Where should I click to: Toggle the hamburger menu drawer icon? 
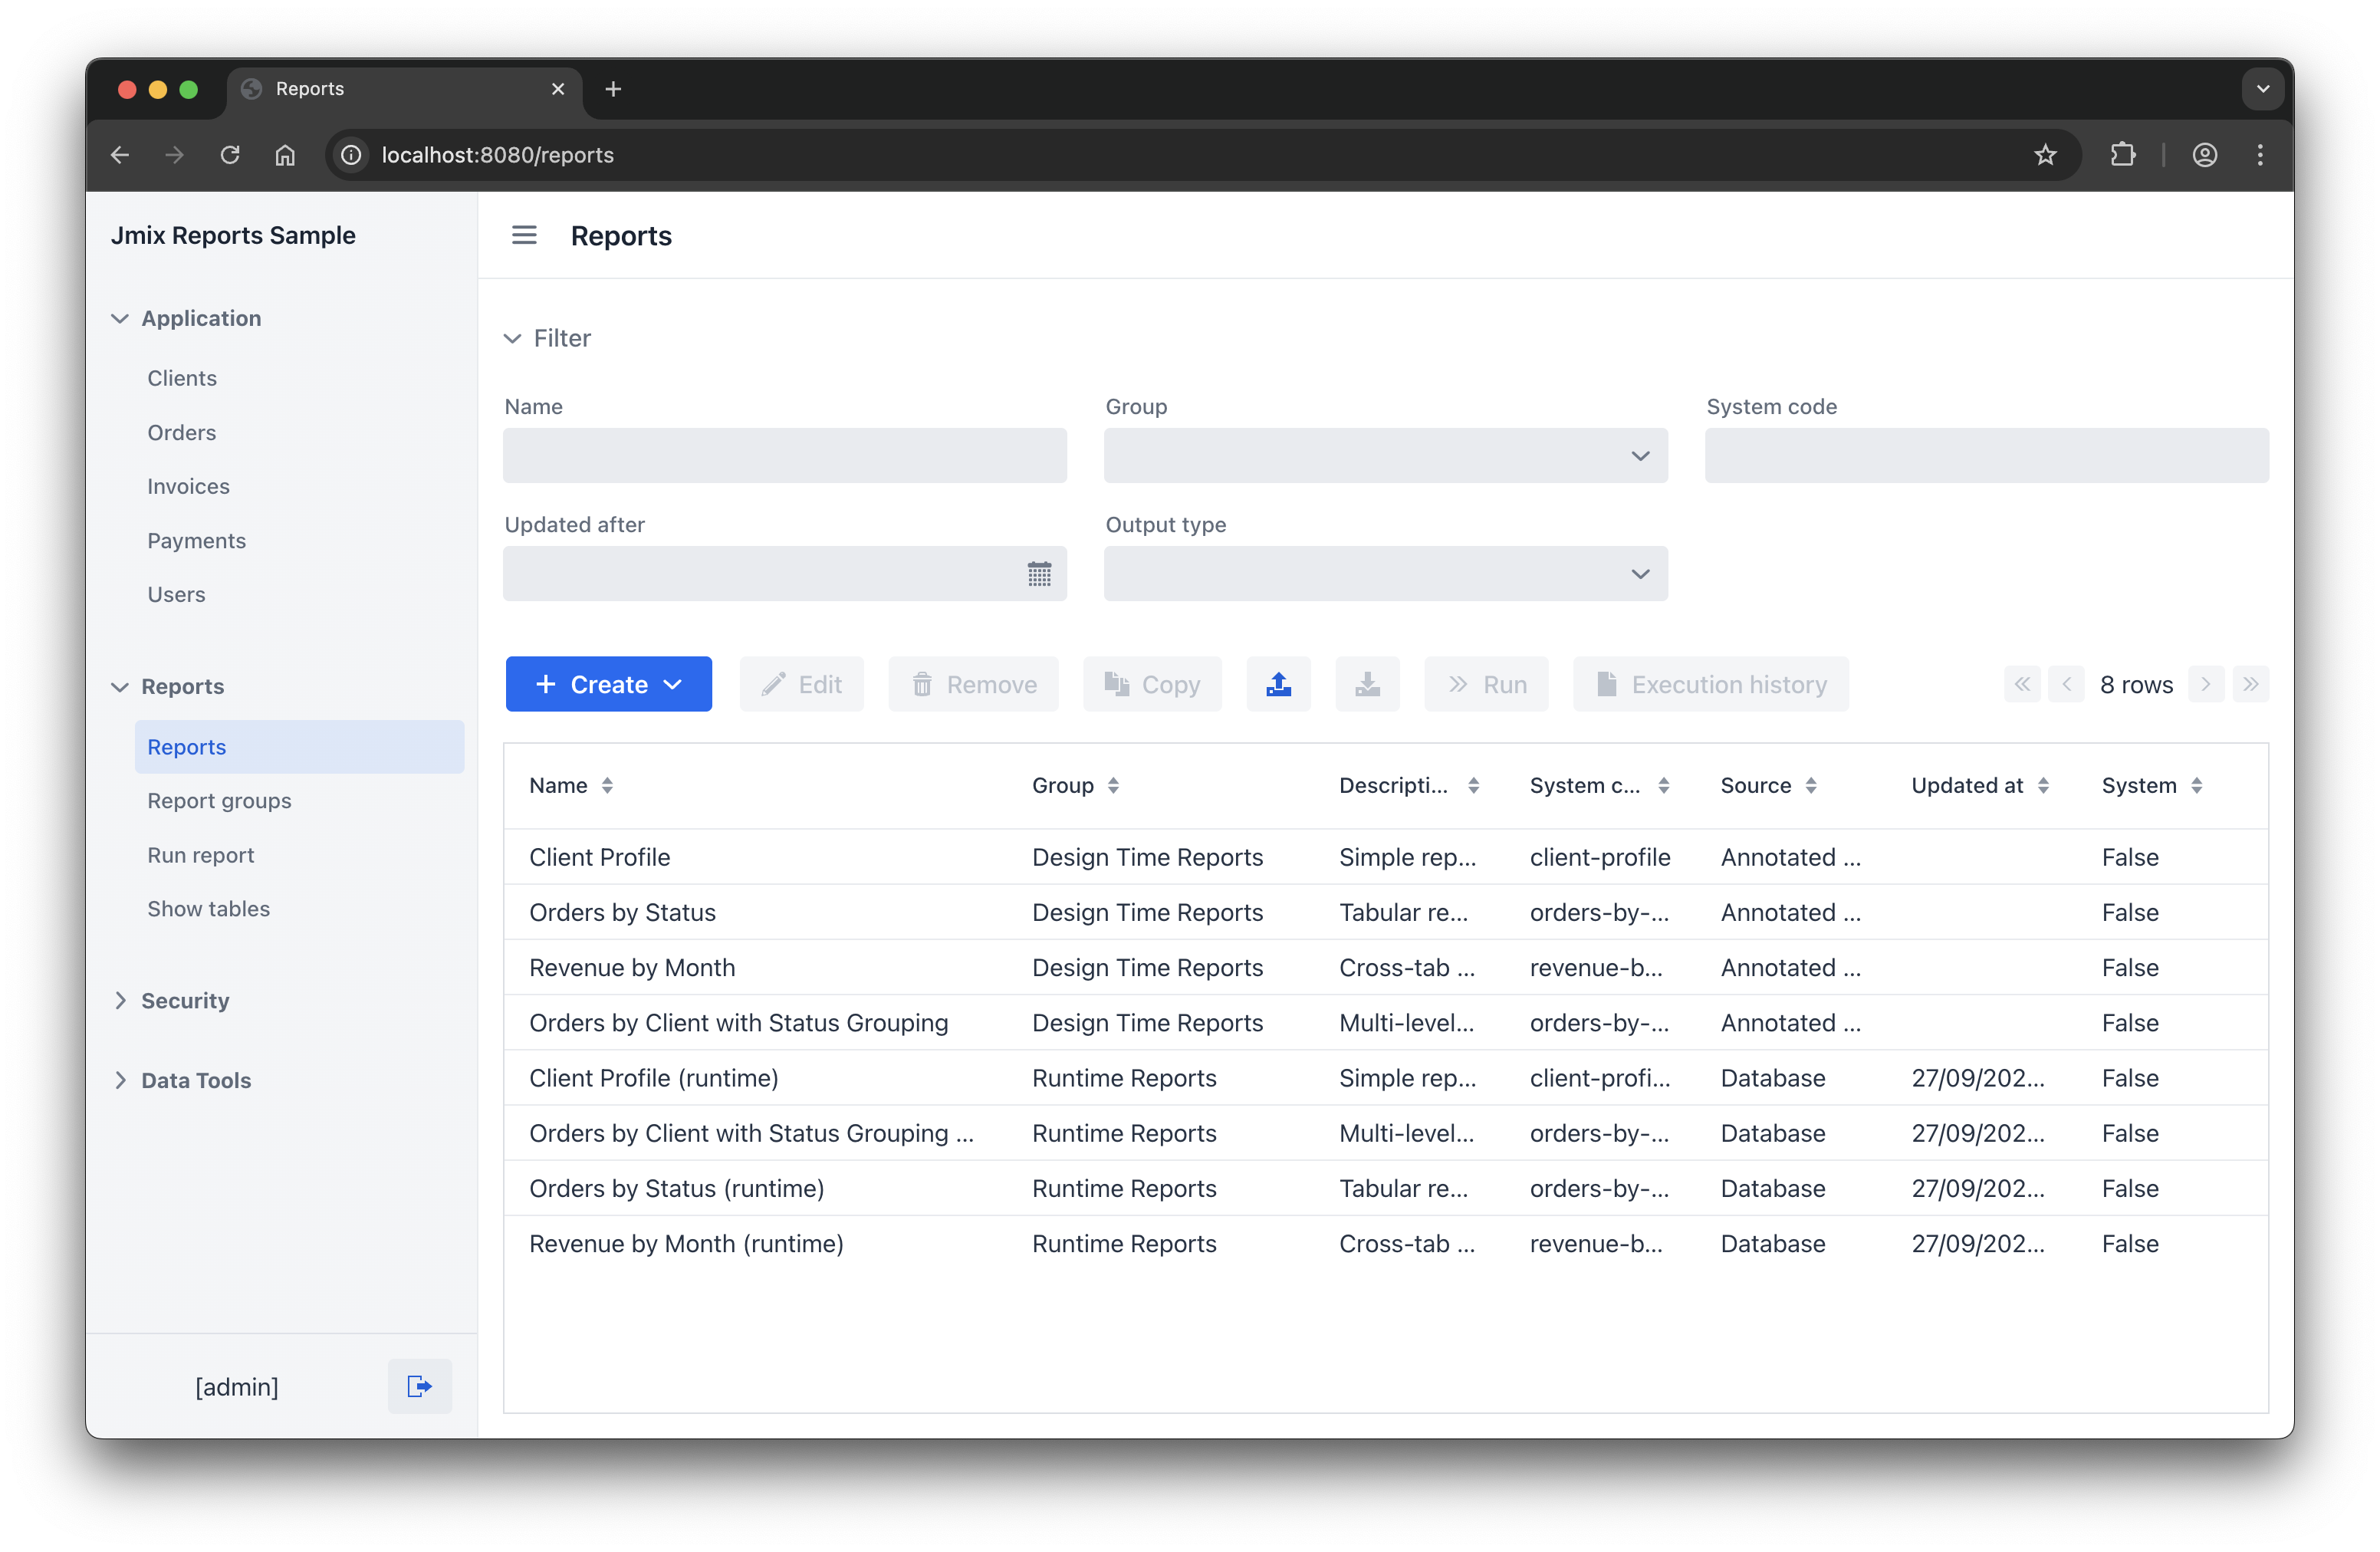[524, 235]
